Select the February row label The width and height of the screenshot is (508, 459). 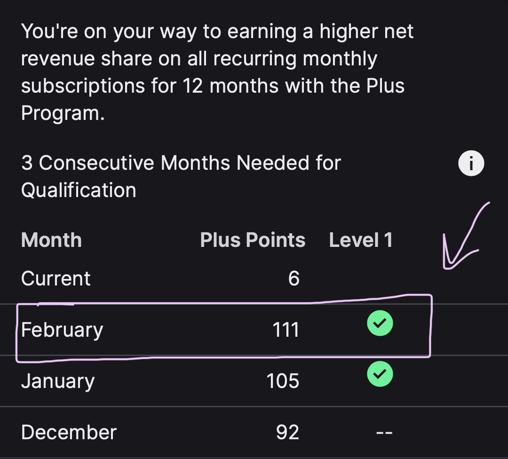pos(62,330)
